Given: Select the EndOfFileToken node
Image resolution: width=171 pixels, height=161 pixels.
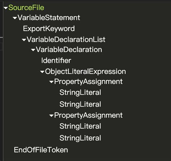Looking at the screenshot, I should tap(41, 150).
